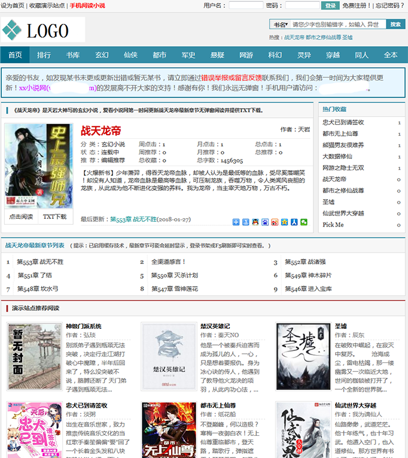This screenshot has height=458, width=408.
Task: Open 都市 category tab
Action: click(x=160, y=55)
